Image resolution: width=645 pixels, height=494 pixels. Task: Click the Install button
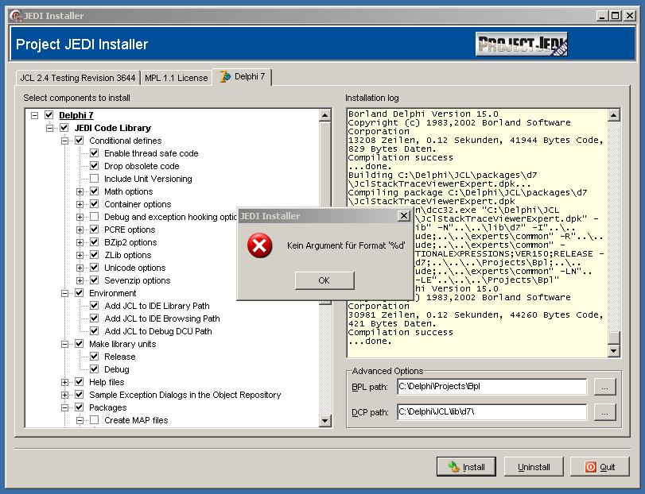click(x=466, y=467)
